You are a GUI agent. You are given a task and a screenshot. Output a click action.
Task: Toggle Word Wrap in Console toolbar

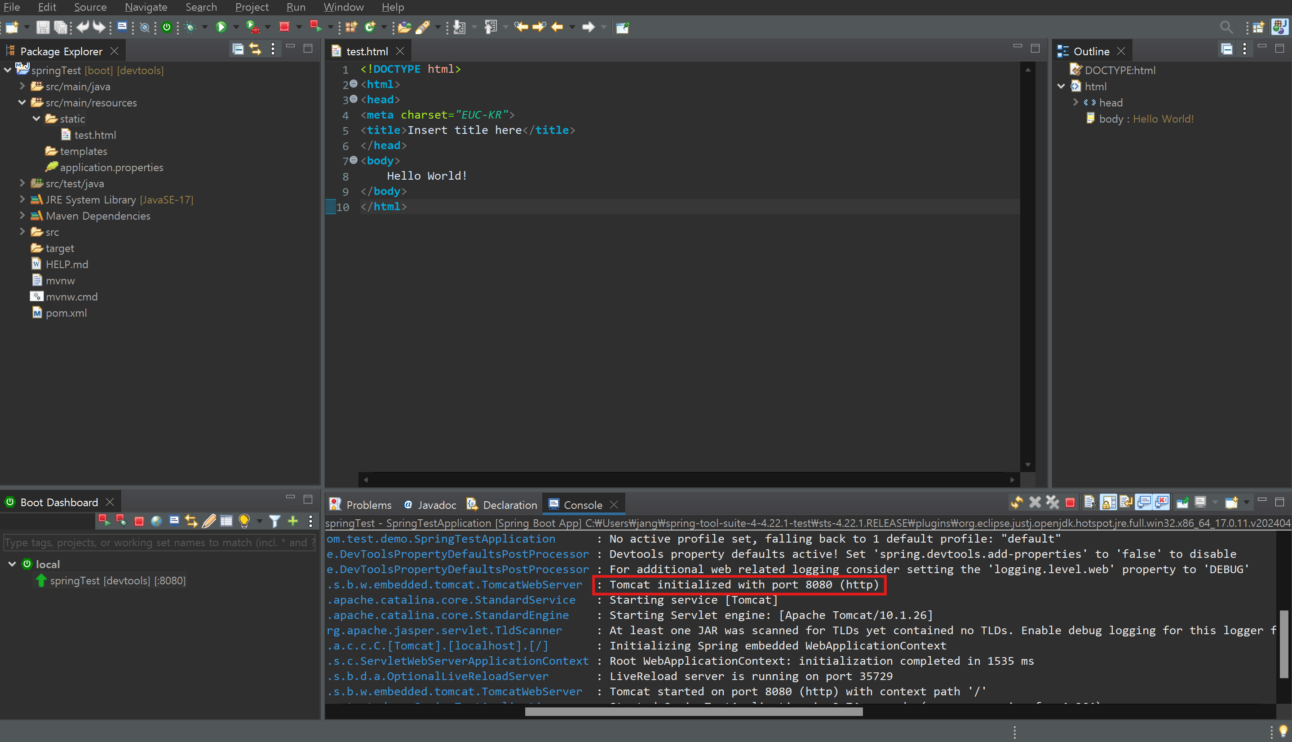(x=1126, y=503)
